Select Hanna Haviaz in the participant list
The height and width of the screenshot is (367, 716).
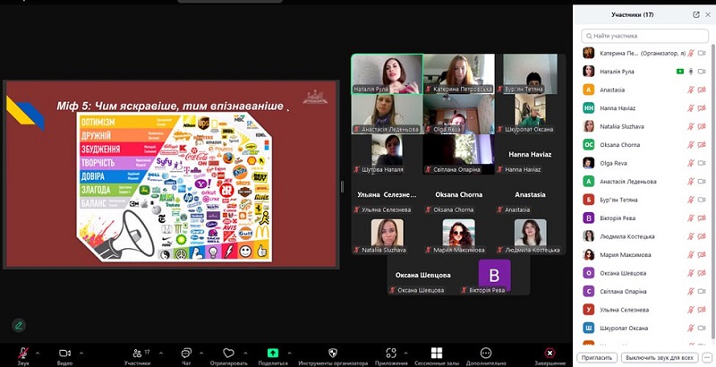click(x=644, y=108)
